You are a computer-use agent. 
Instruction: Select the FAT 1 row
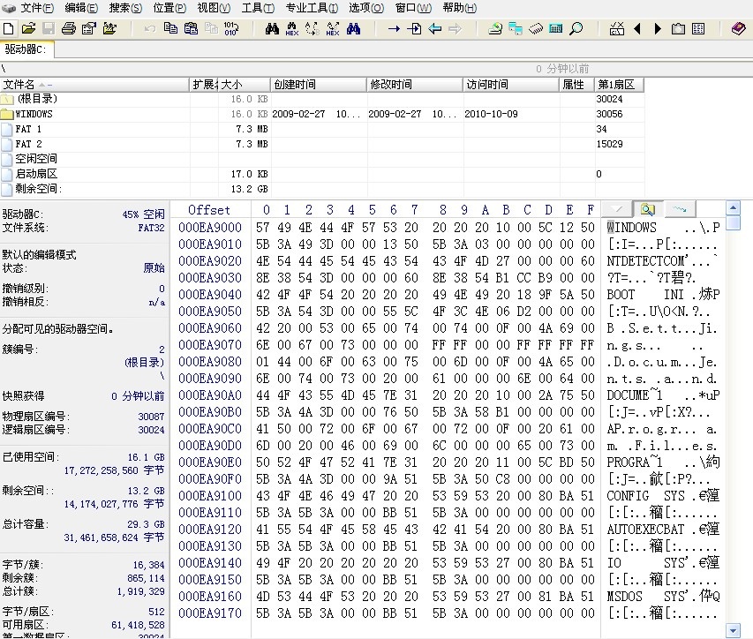point(321,129)
